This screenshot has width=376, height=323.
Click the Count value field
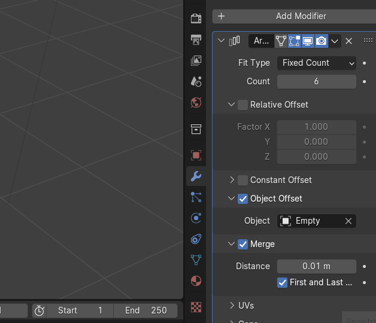tap(317, 81)
